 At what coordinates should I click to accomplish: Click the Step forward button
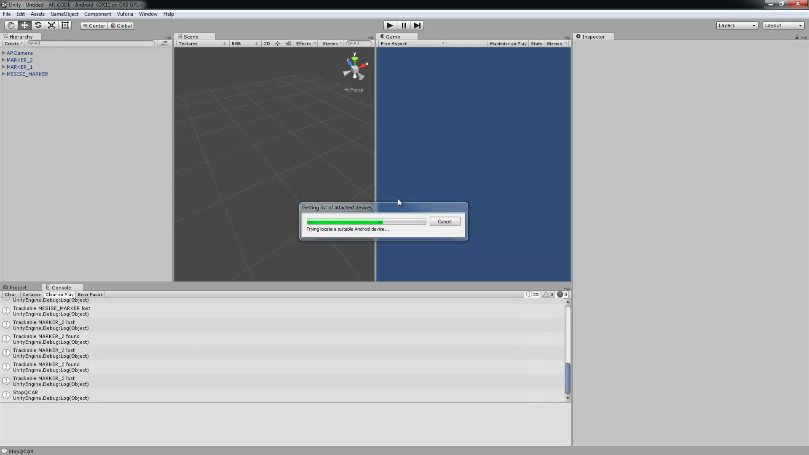click(x=417, y=25)
